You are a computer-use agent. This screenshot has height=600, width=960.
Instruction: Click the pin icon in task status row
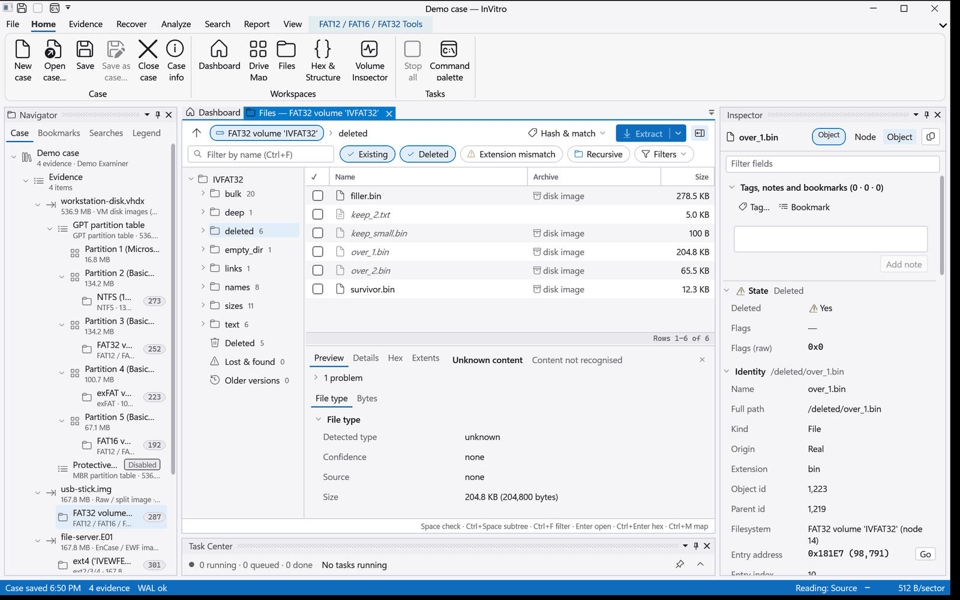point(680,565)
